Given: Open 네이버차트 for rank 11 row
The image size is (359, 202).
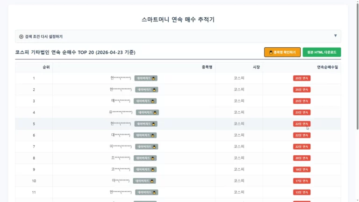Looking at the screenshot, I should [146, 192].
